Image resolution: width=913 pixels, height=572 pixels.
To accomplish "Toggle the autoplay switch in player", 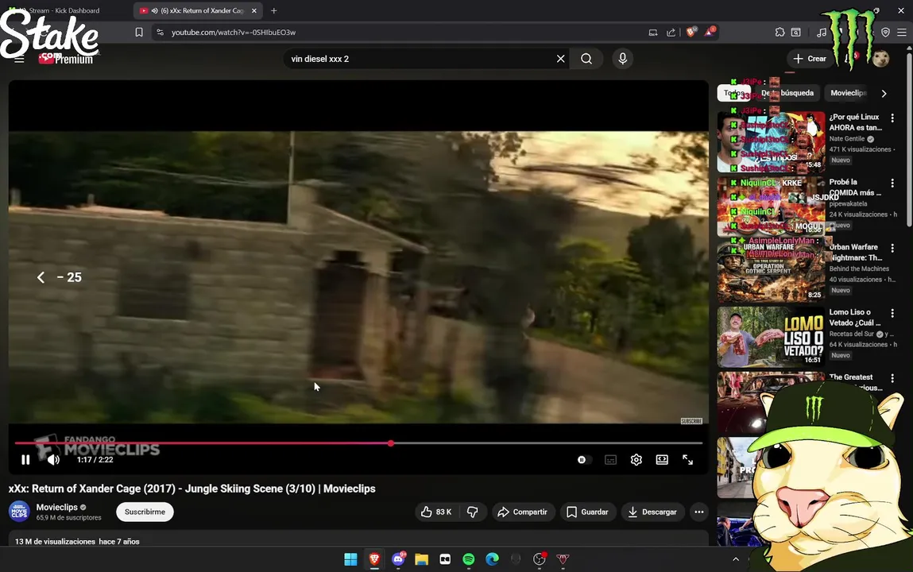I will point(583,460).
